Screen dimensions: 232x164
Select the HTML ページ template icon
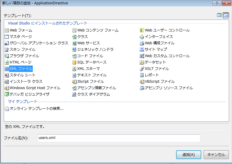(7, 62)
